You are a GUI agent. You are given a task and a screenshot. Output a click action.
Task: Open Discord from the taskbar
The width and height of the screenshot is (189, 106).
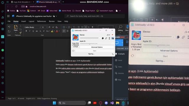106,103
